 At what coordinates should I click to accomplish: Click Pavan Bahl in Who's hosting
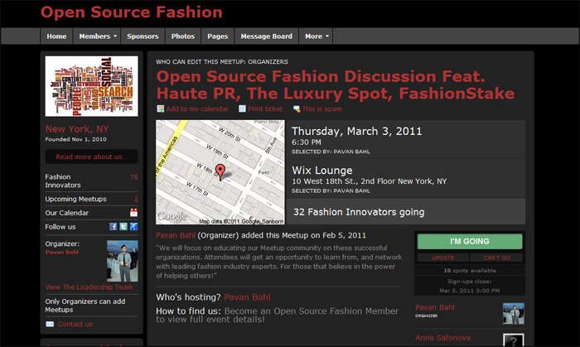tap(247, 297)
